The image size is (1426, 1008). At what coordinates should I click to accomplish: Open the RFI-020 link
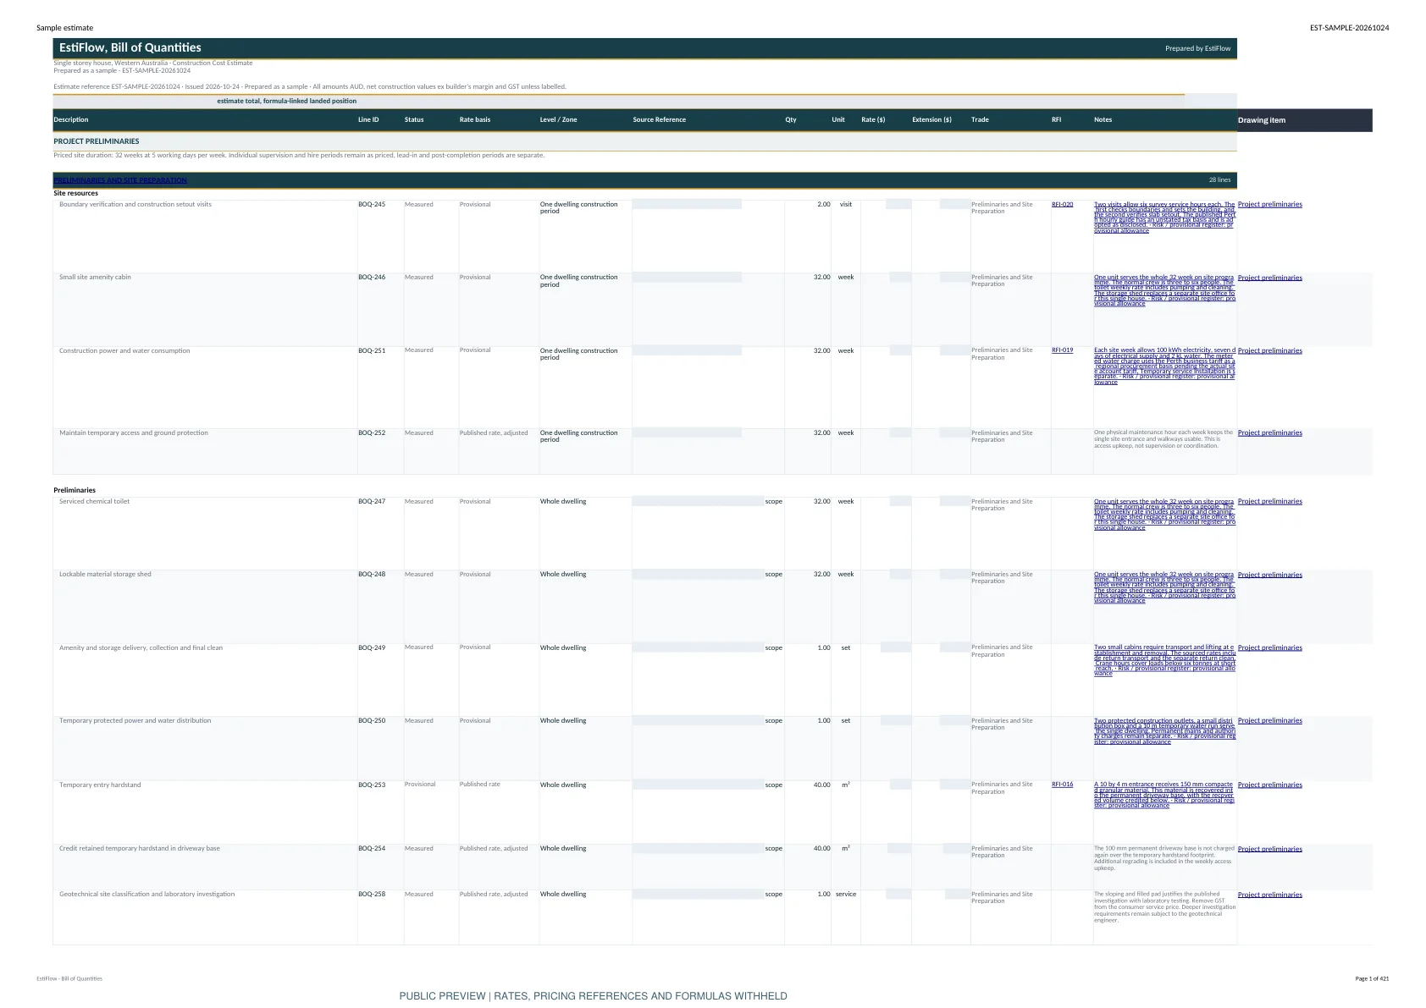tap(1062, 204)
